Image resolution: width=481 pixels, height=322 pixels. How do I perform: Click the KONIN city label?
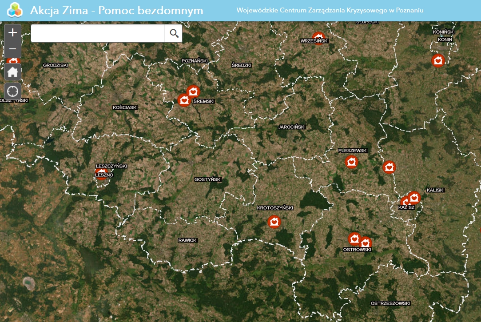(x=445, y=40)
